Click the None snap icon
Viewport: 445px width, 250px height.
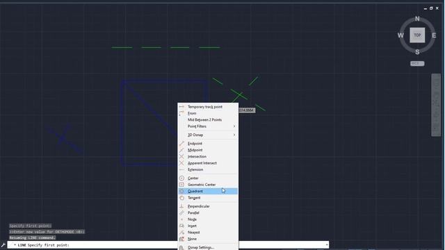pyautogui.click(x=181, y=239)
